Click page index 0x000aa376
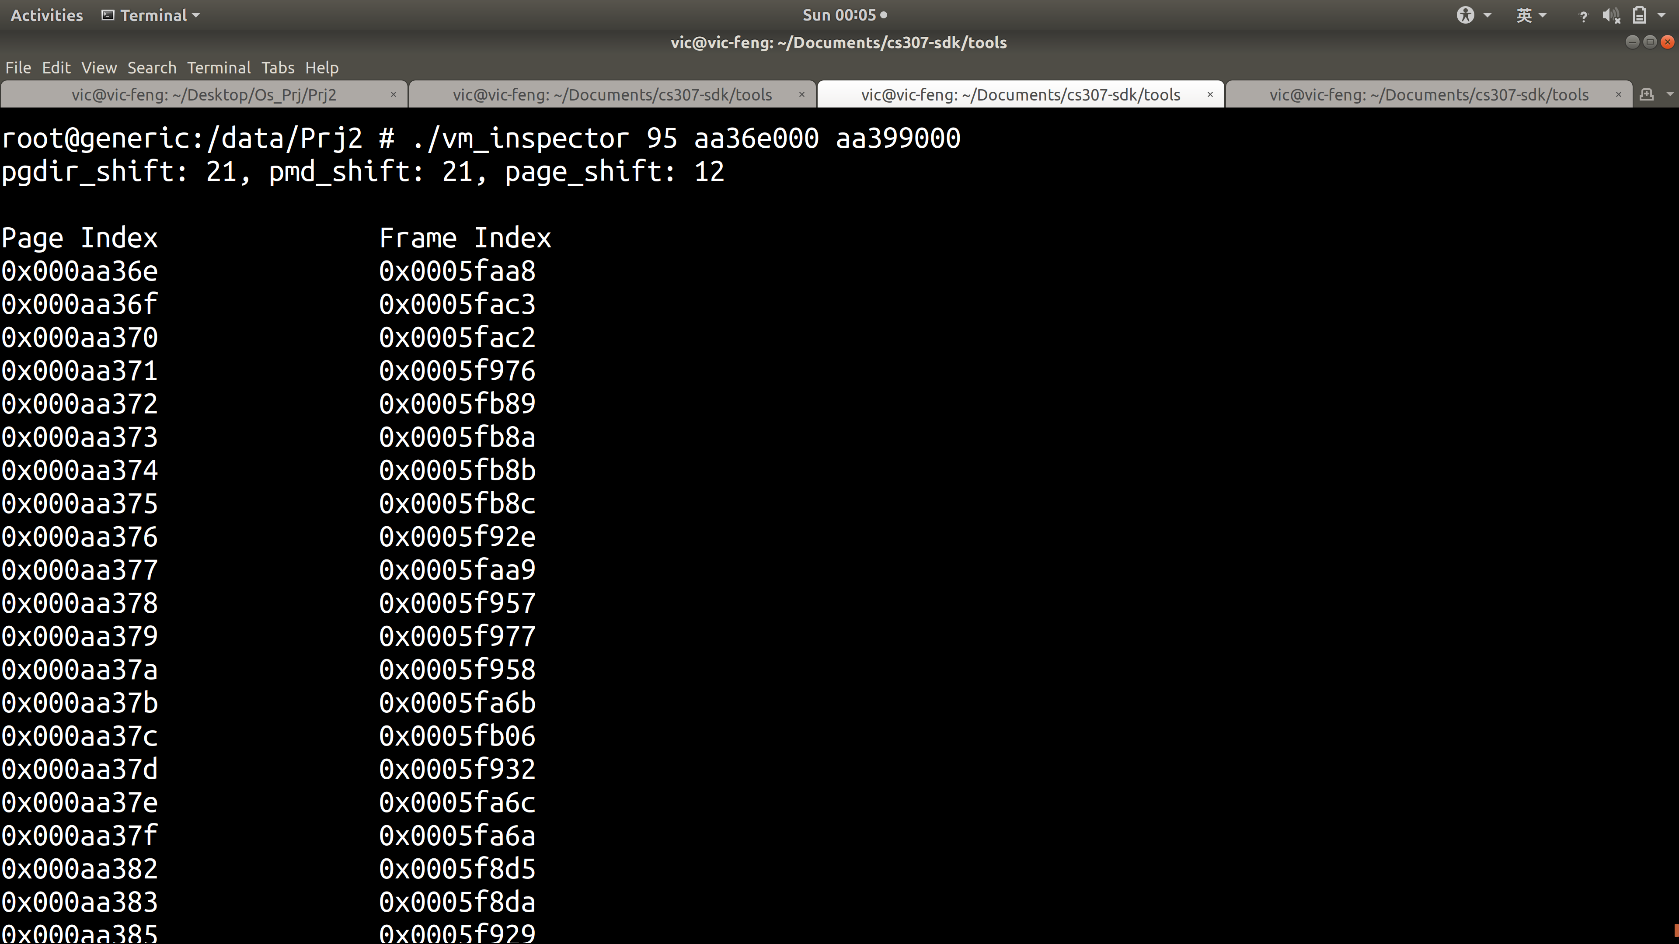 (x=80, y=537)
